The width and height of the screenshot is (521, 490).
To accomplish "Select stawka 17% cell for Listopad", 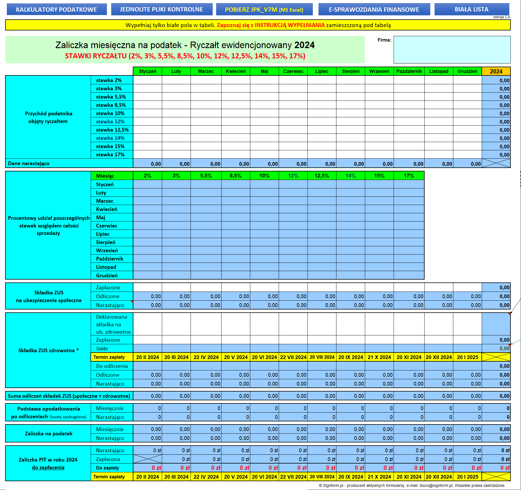I will click(439, 155).
